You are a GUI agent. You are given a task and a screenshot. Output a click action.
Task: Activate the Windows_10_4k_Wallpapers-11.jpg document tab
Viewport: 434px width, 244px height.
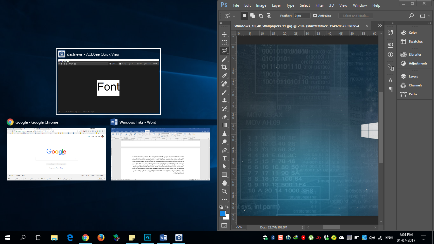[x=302, y=26]
